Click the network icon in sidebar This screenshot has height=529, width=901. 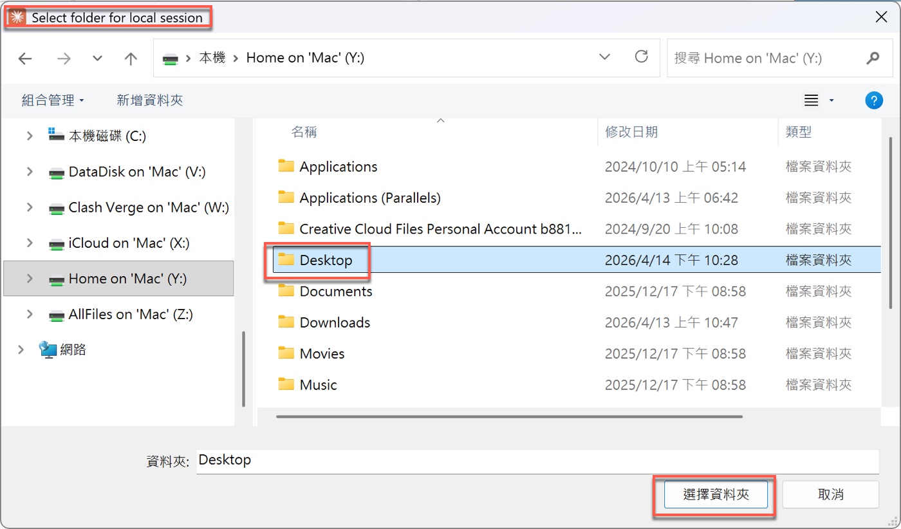coord(48,349)
